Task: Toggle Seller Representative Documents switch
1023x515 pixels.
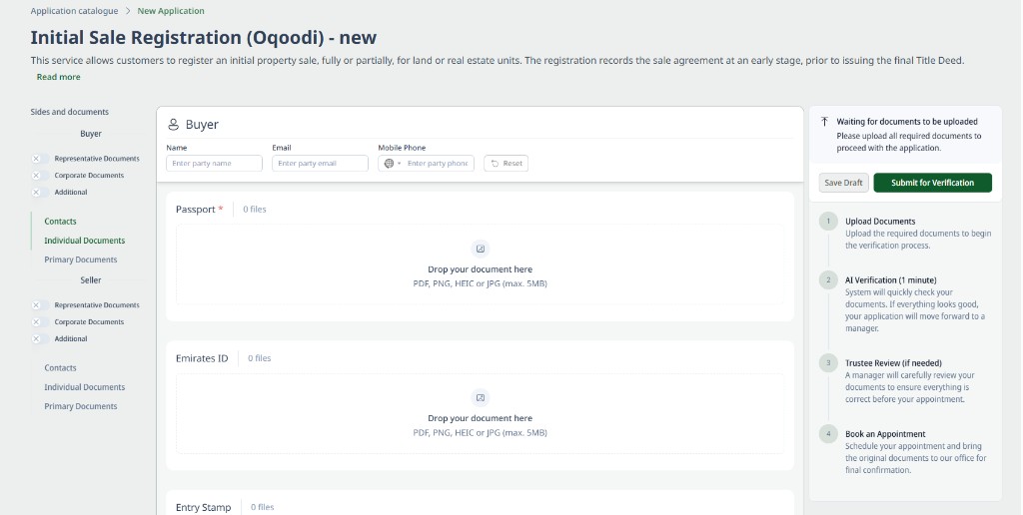Action: pos(39,305)
